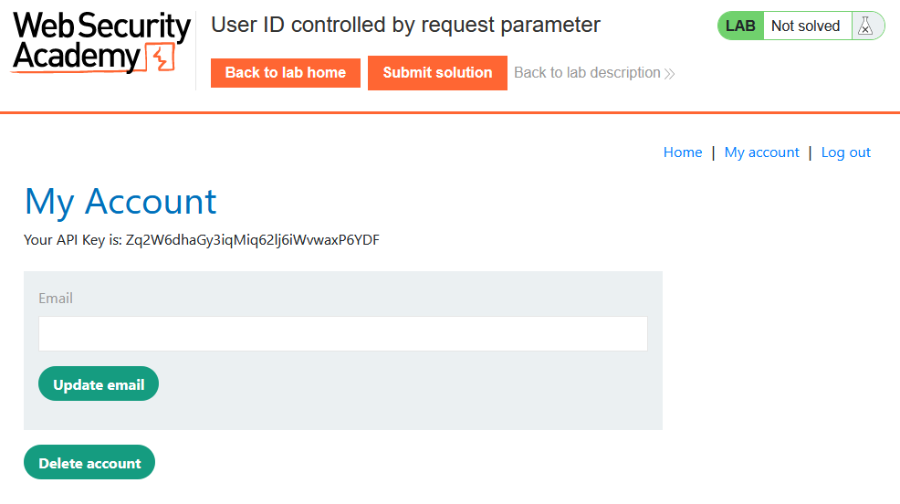Click the 'Not solved' status label
Image resolution: width=900 pixels, height=504 pixels.
pyautogui.click(x=805, y=26)
